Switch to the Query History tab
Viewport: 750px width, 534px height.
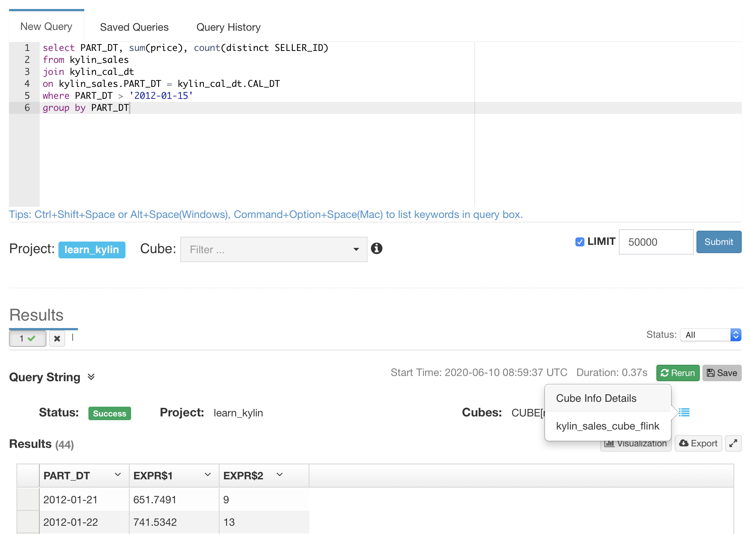click(x=228, y=27)
